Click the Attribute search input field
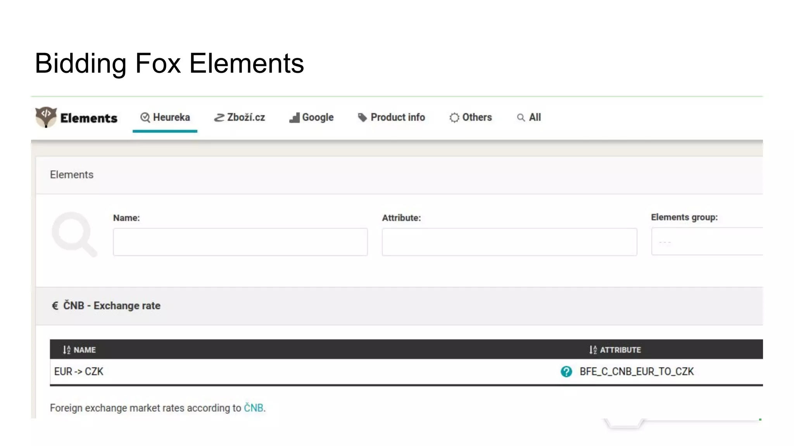This screenshot has height=446, width=794. click(x=509, y=242)
